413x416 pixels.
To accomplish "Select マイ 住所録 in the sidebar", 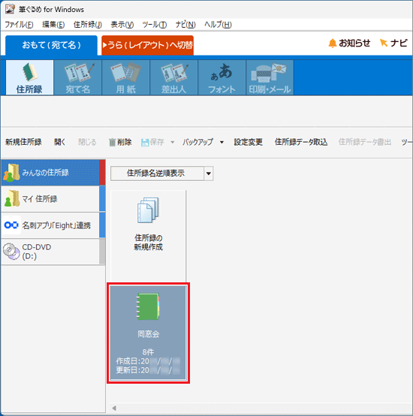I will tap(53, 199).
